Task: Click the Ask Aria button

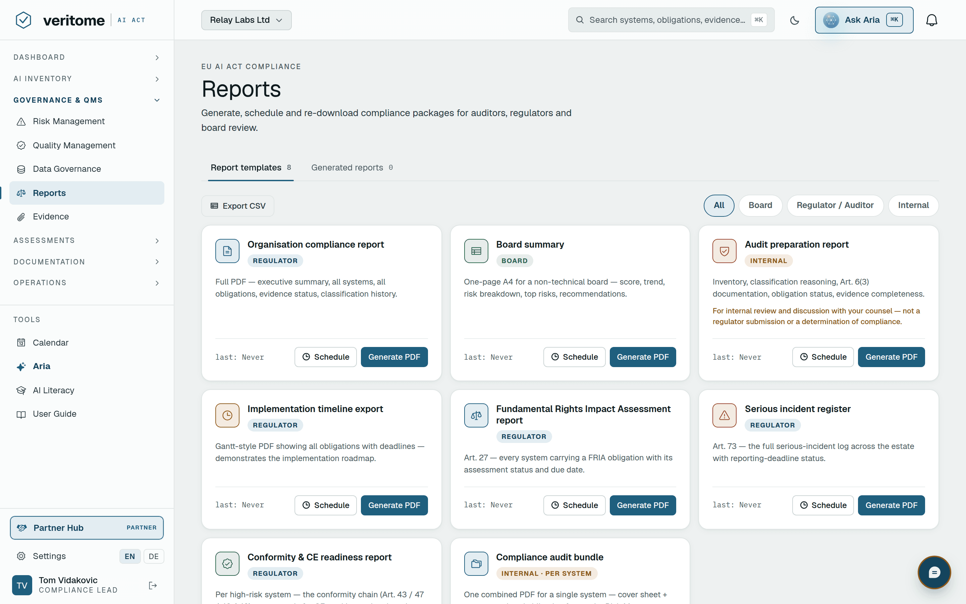Action: (x=864, y=20)
